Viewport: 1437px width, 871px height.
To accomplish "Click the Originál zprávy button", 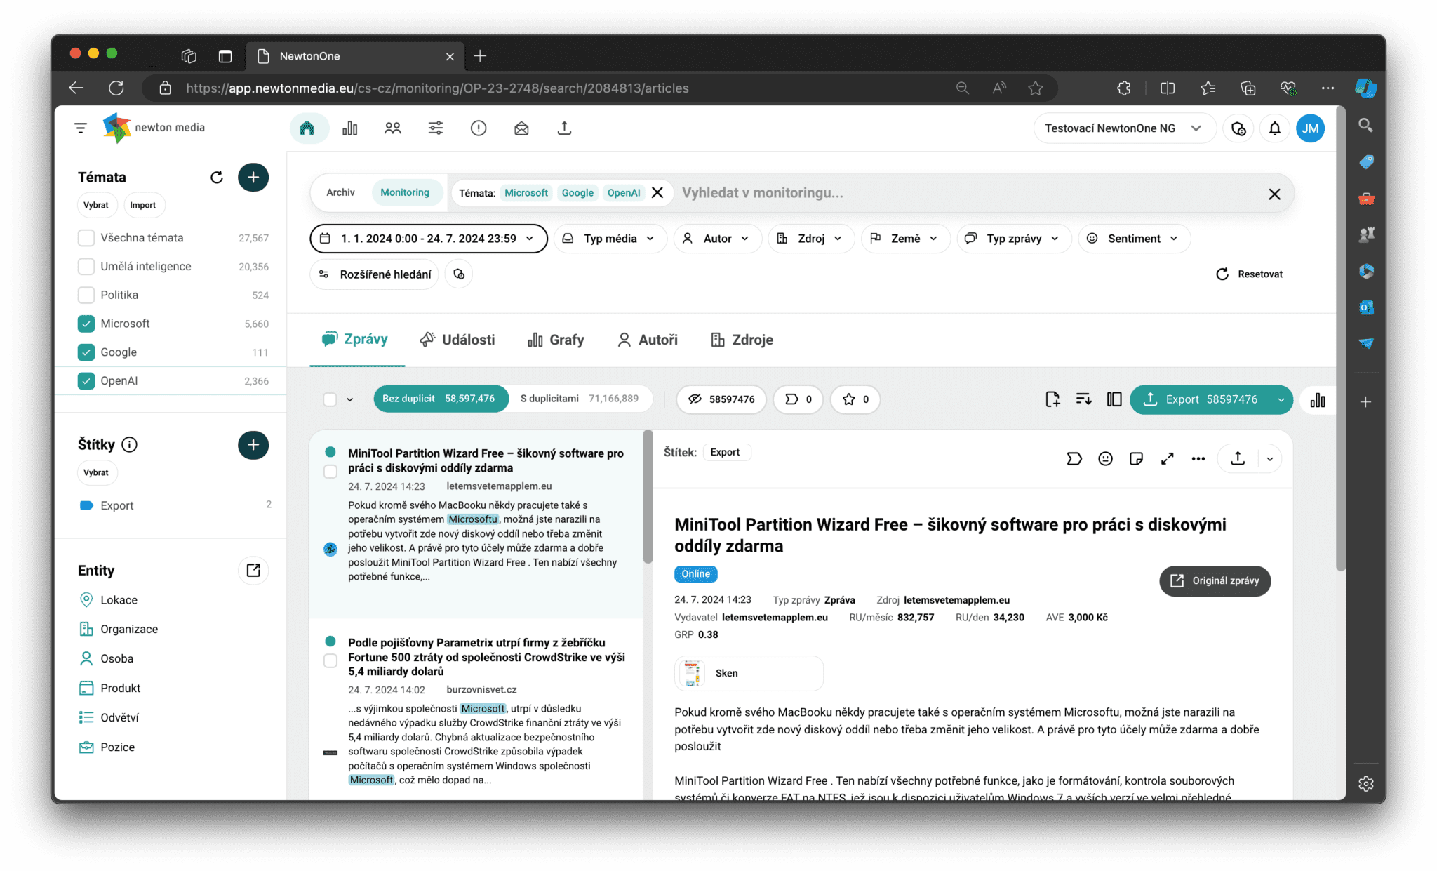I will pos(1215,580).
